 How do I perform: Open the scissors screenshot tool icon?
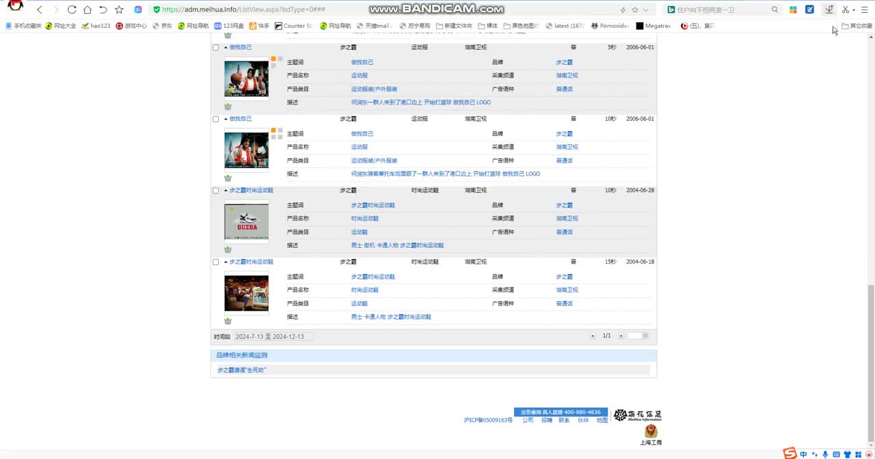(x=846, y=10)
